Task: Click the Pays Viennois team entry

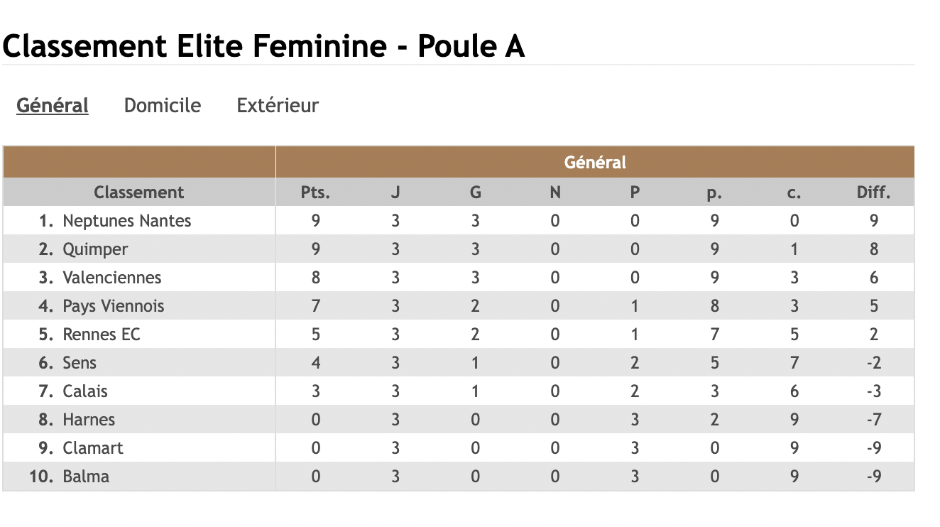Action: pos(114,306)
